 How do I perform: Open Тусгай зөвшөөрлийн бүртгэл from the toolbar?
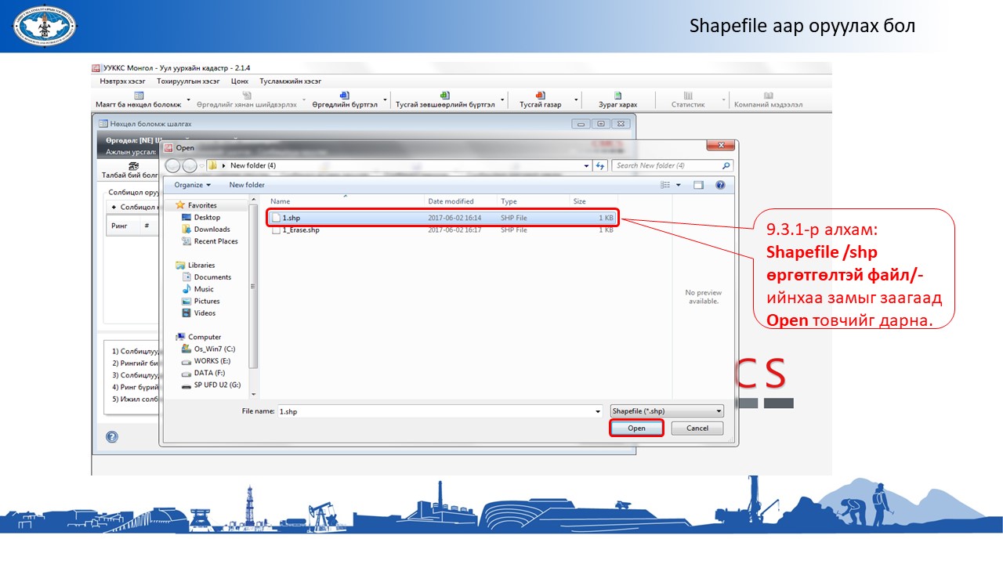click(x=444, y=96)
